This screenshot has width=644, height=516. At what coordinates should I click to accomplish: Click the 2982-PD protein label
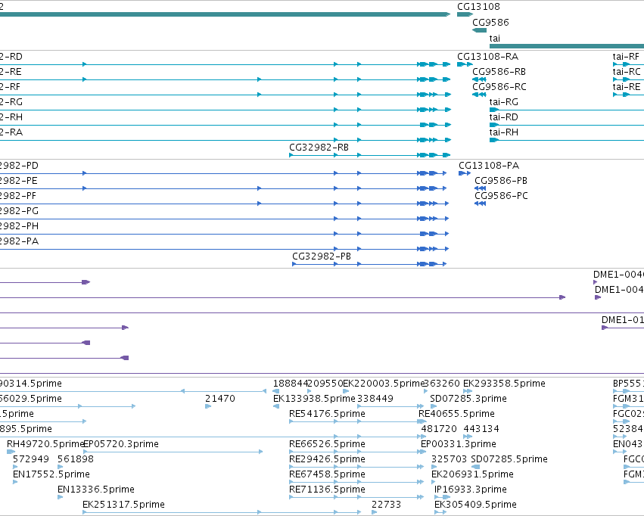[x=19, y=166]
